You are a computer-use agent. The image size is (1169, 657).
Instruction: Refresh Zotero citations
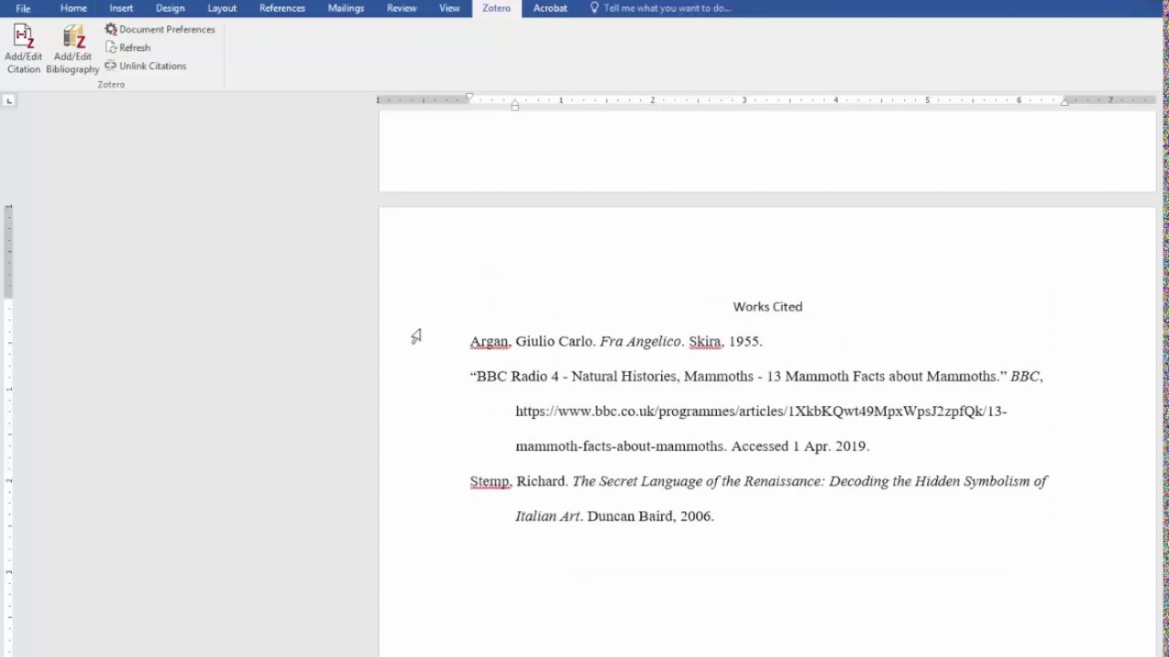(128, 47)
